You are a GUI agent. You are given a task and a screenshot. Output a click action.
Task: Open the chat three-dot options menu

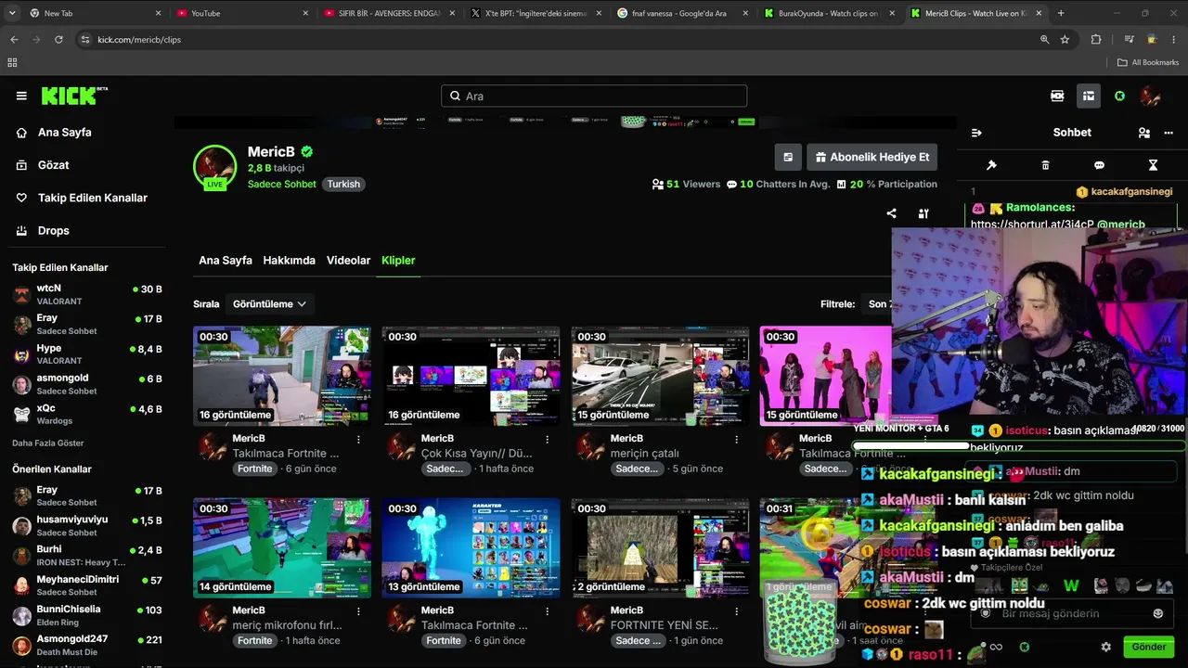[1169, 133]
